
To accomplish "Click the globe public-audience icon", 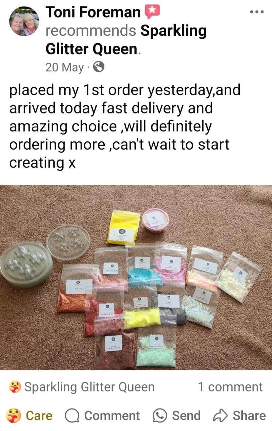I will pyautogui.click(x=99, y=67).
